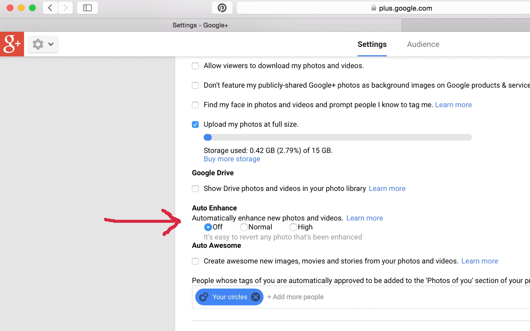Screen dimensions: 530x331
Task: Click the Google+ logo icon
Action: click(x=12, y=44)
